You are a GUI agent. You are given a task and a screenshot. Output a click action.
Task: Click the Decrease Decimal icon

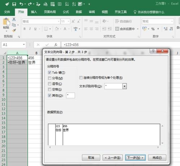[x=171, y=29]
